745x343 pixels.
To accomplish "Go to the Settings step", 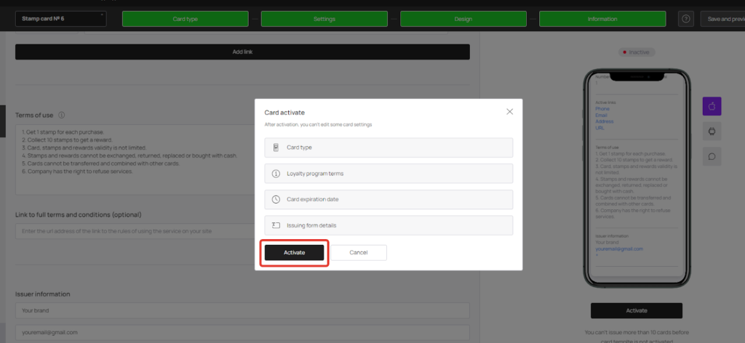I will (x=324, y=19).
